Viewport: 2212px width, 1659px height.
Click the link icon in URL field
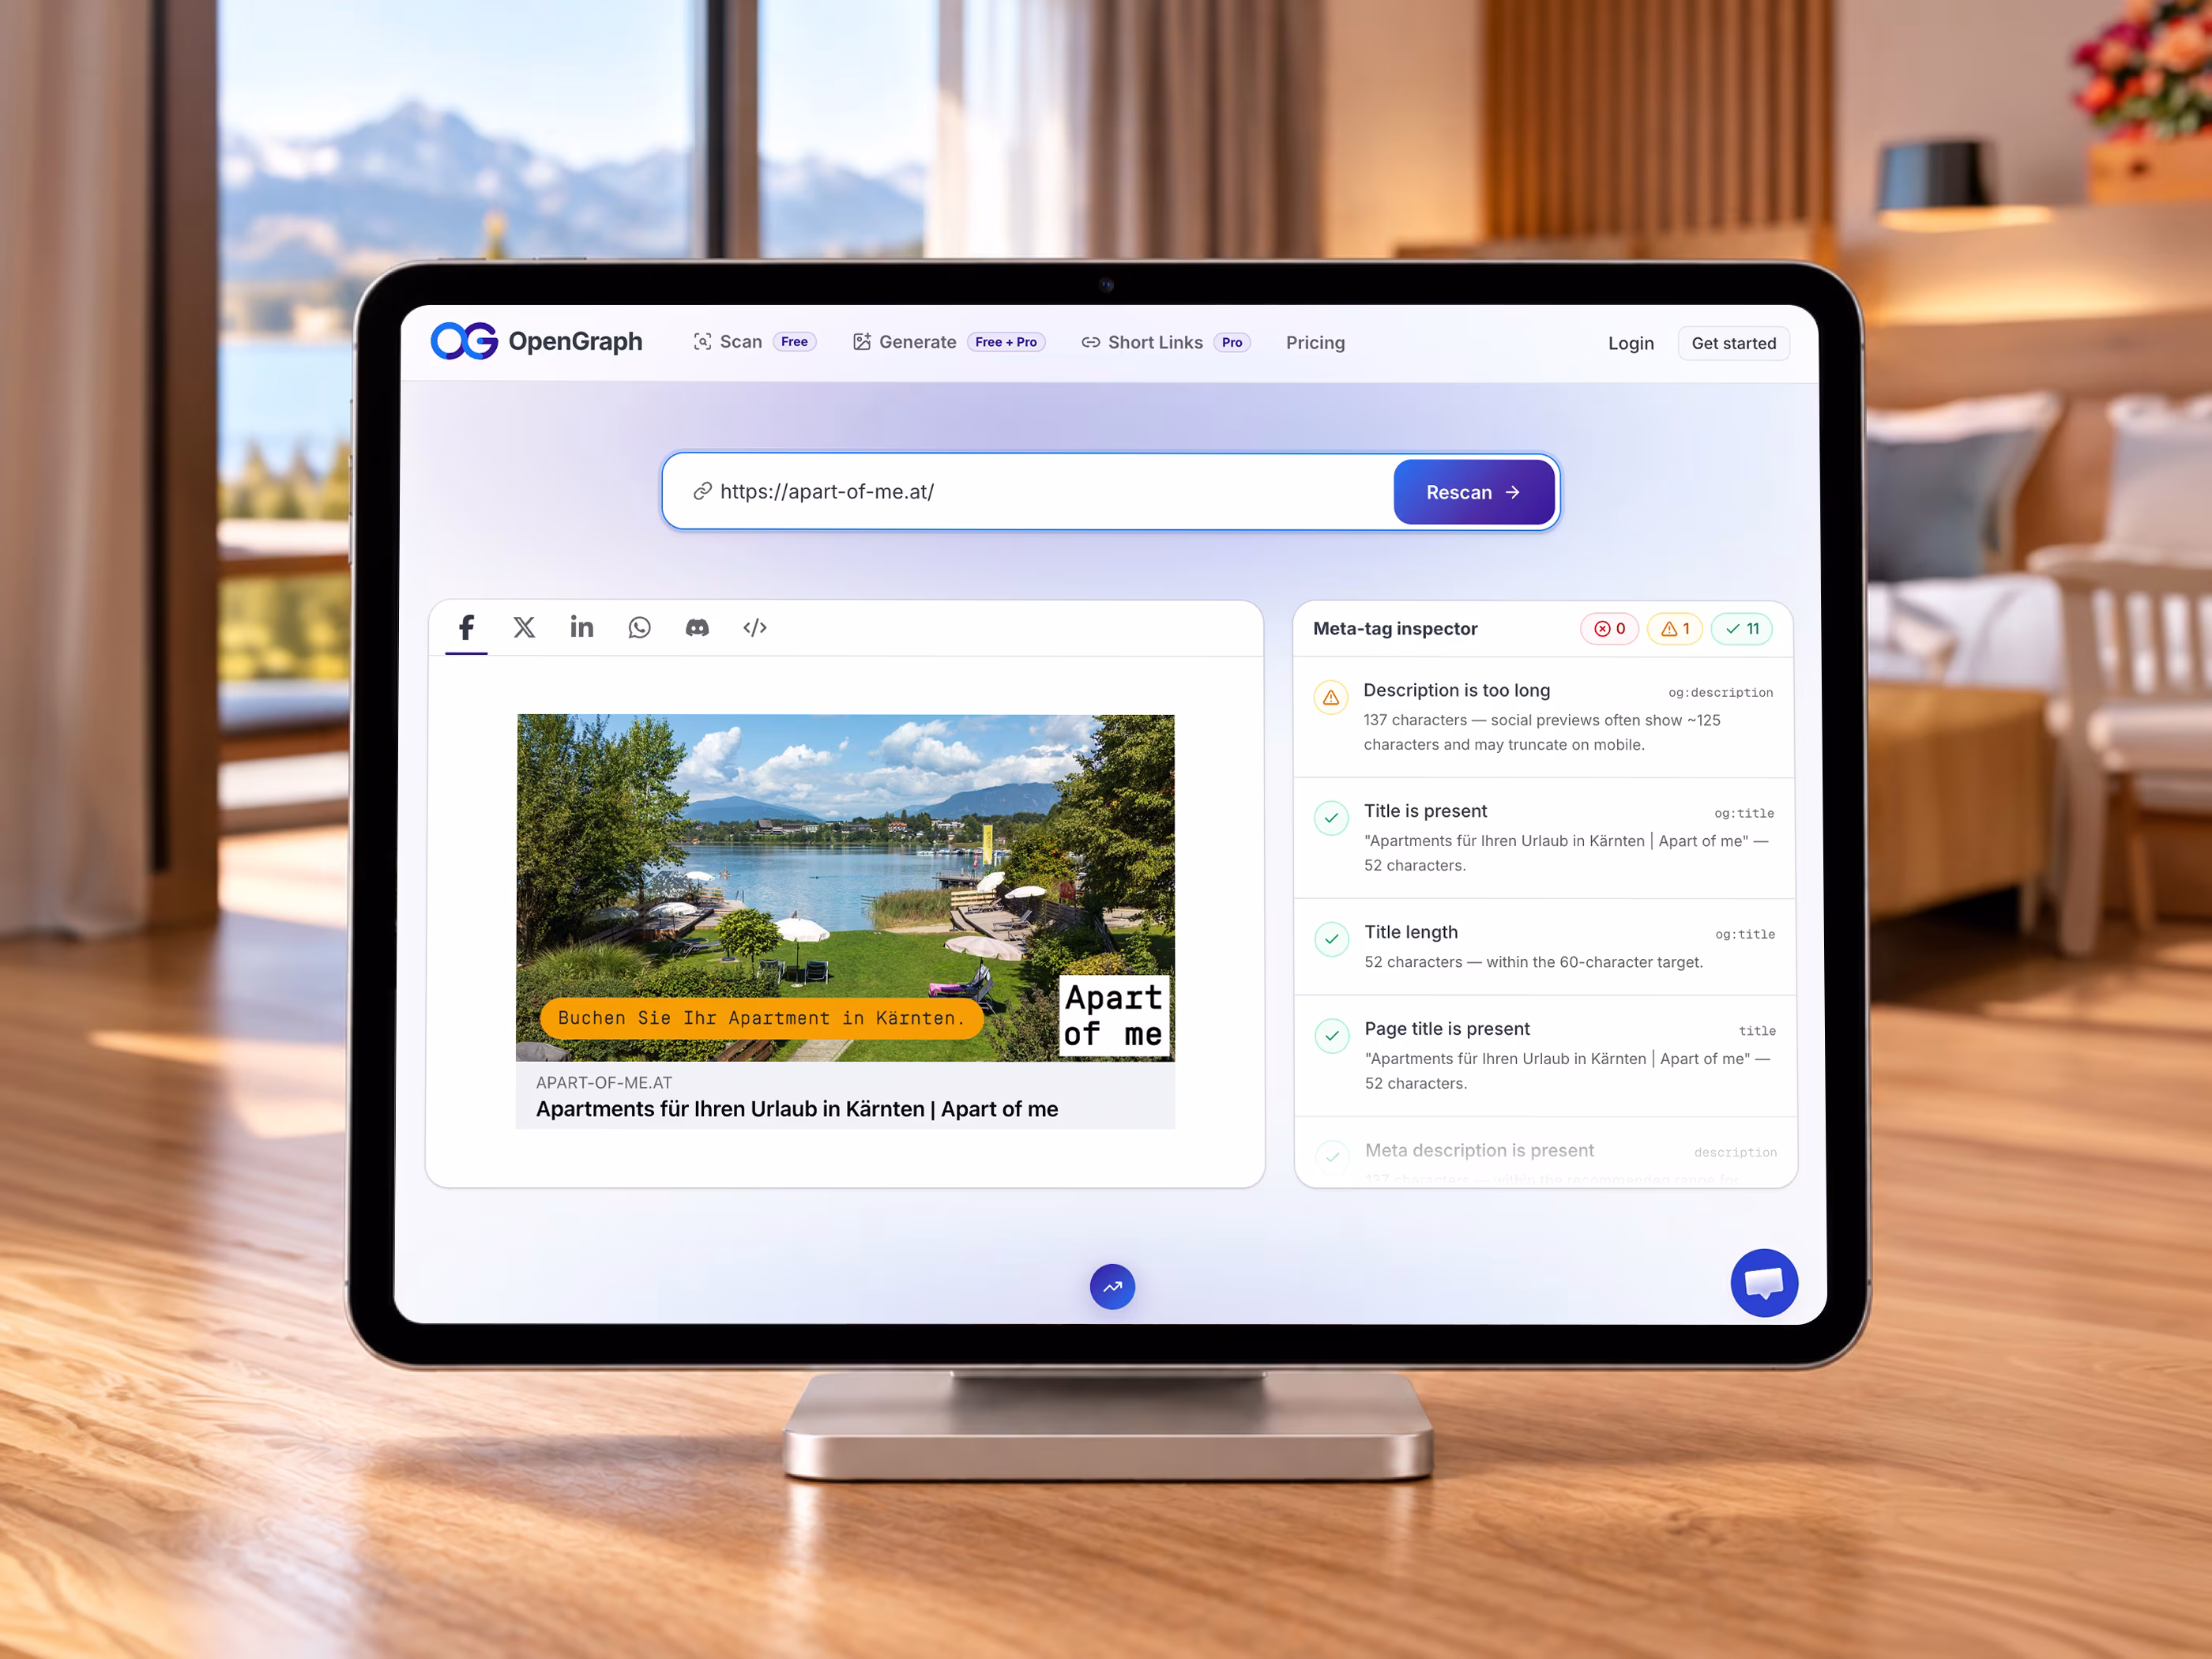tap(703, 491)
